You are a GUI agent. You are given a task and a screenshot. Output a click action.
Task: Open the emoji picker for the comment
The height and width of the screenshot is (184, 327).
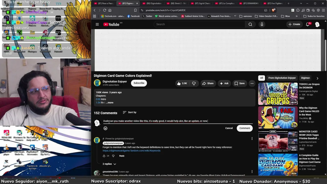coord(105,128)
